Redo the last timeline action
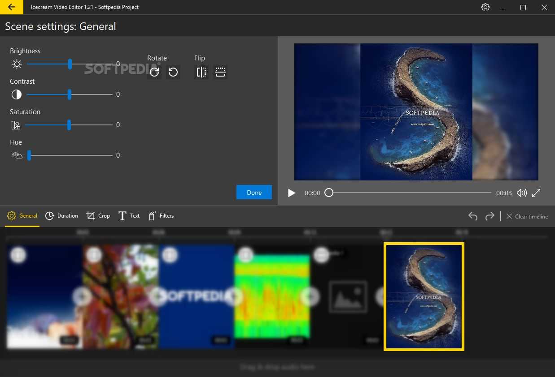 coord(490,216)
